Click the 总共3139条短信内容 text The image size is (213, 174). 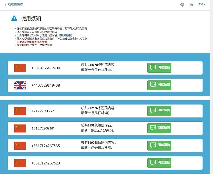click(97, 125)
